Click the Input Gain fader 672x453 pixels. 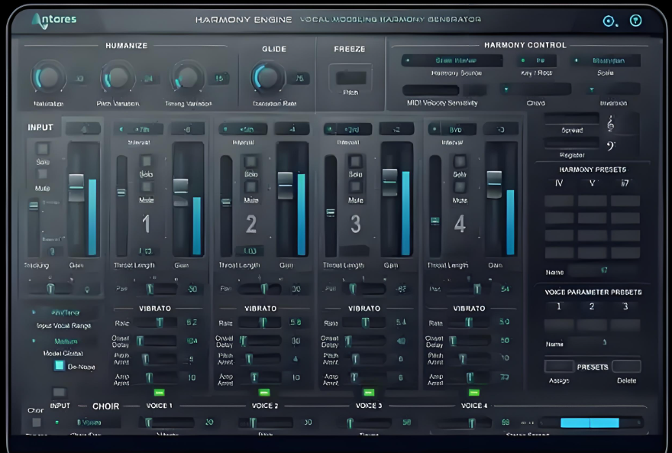click(76, 187)
